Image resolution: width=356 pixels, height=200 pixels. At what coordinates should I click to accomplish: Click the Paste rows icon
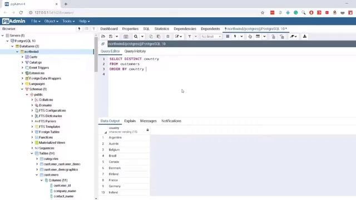[x=159, y=37]
